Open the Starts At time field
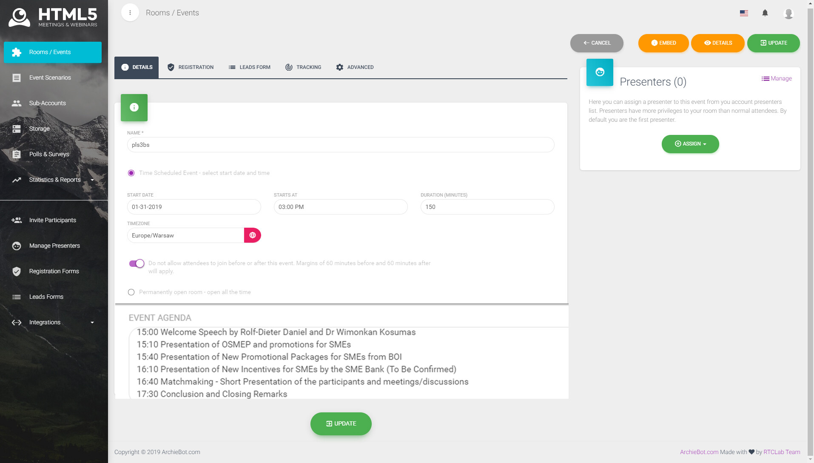The height and width of the screenshot is (463, 814). click(x=341, y=207)
